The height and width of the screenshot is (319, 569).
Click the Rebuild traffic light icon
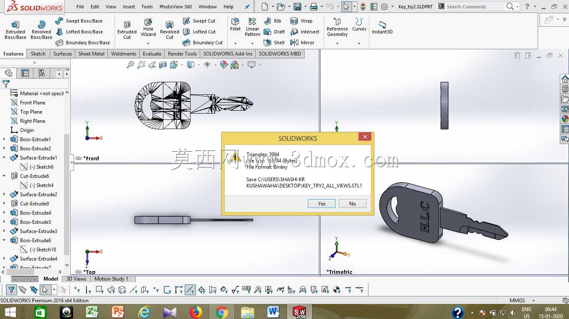pos(363,7)
